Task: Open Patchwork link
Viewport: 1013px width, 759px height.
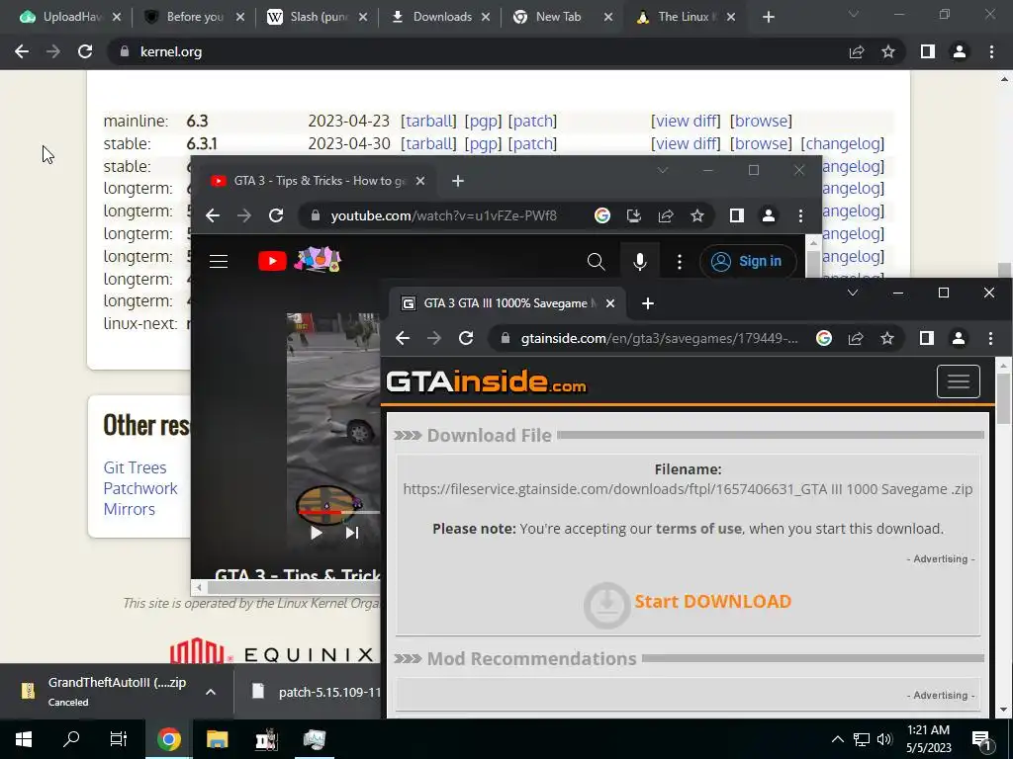Action: point(140,488)
